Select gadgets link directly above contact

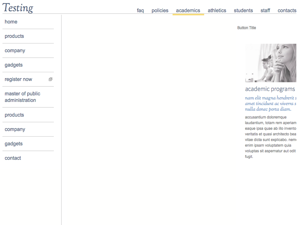click(x=14, y=144)
